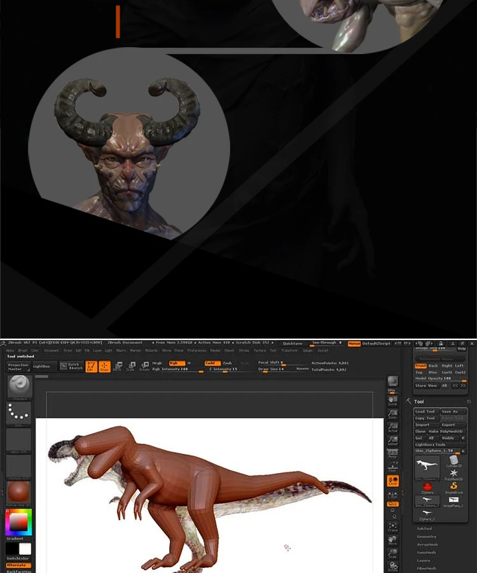Open the Document menu

pos(51,350)
